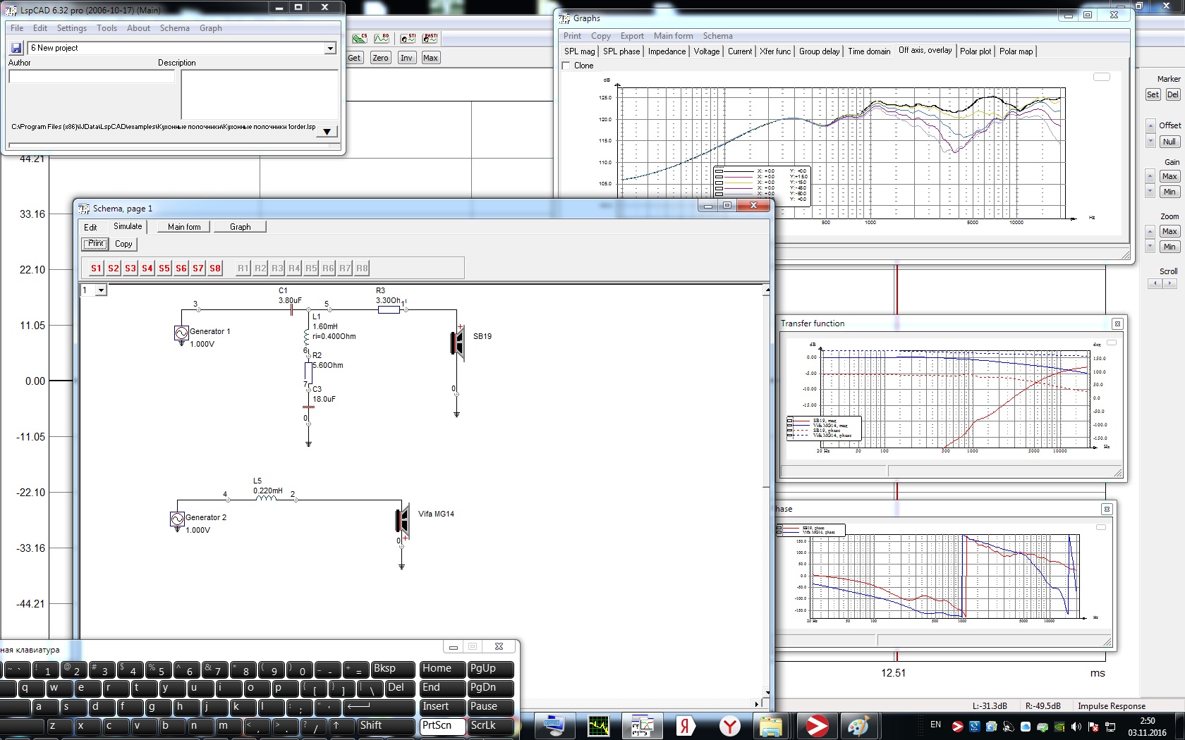
Task: Select the SB19 speaker symbol
Action: point(458,343)
